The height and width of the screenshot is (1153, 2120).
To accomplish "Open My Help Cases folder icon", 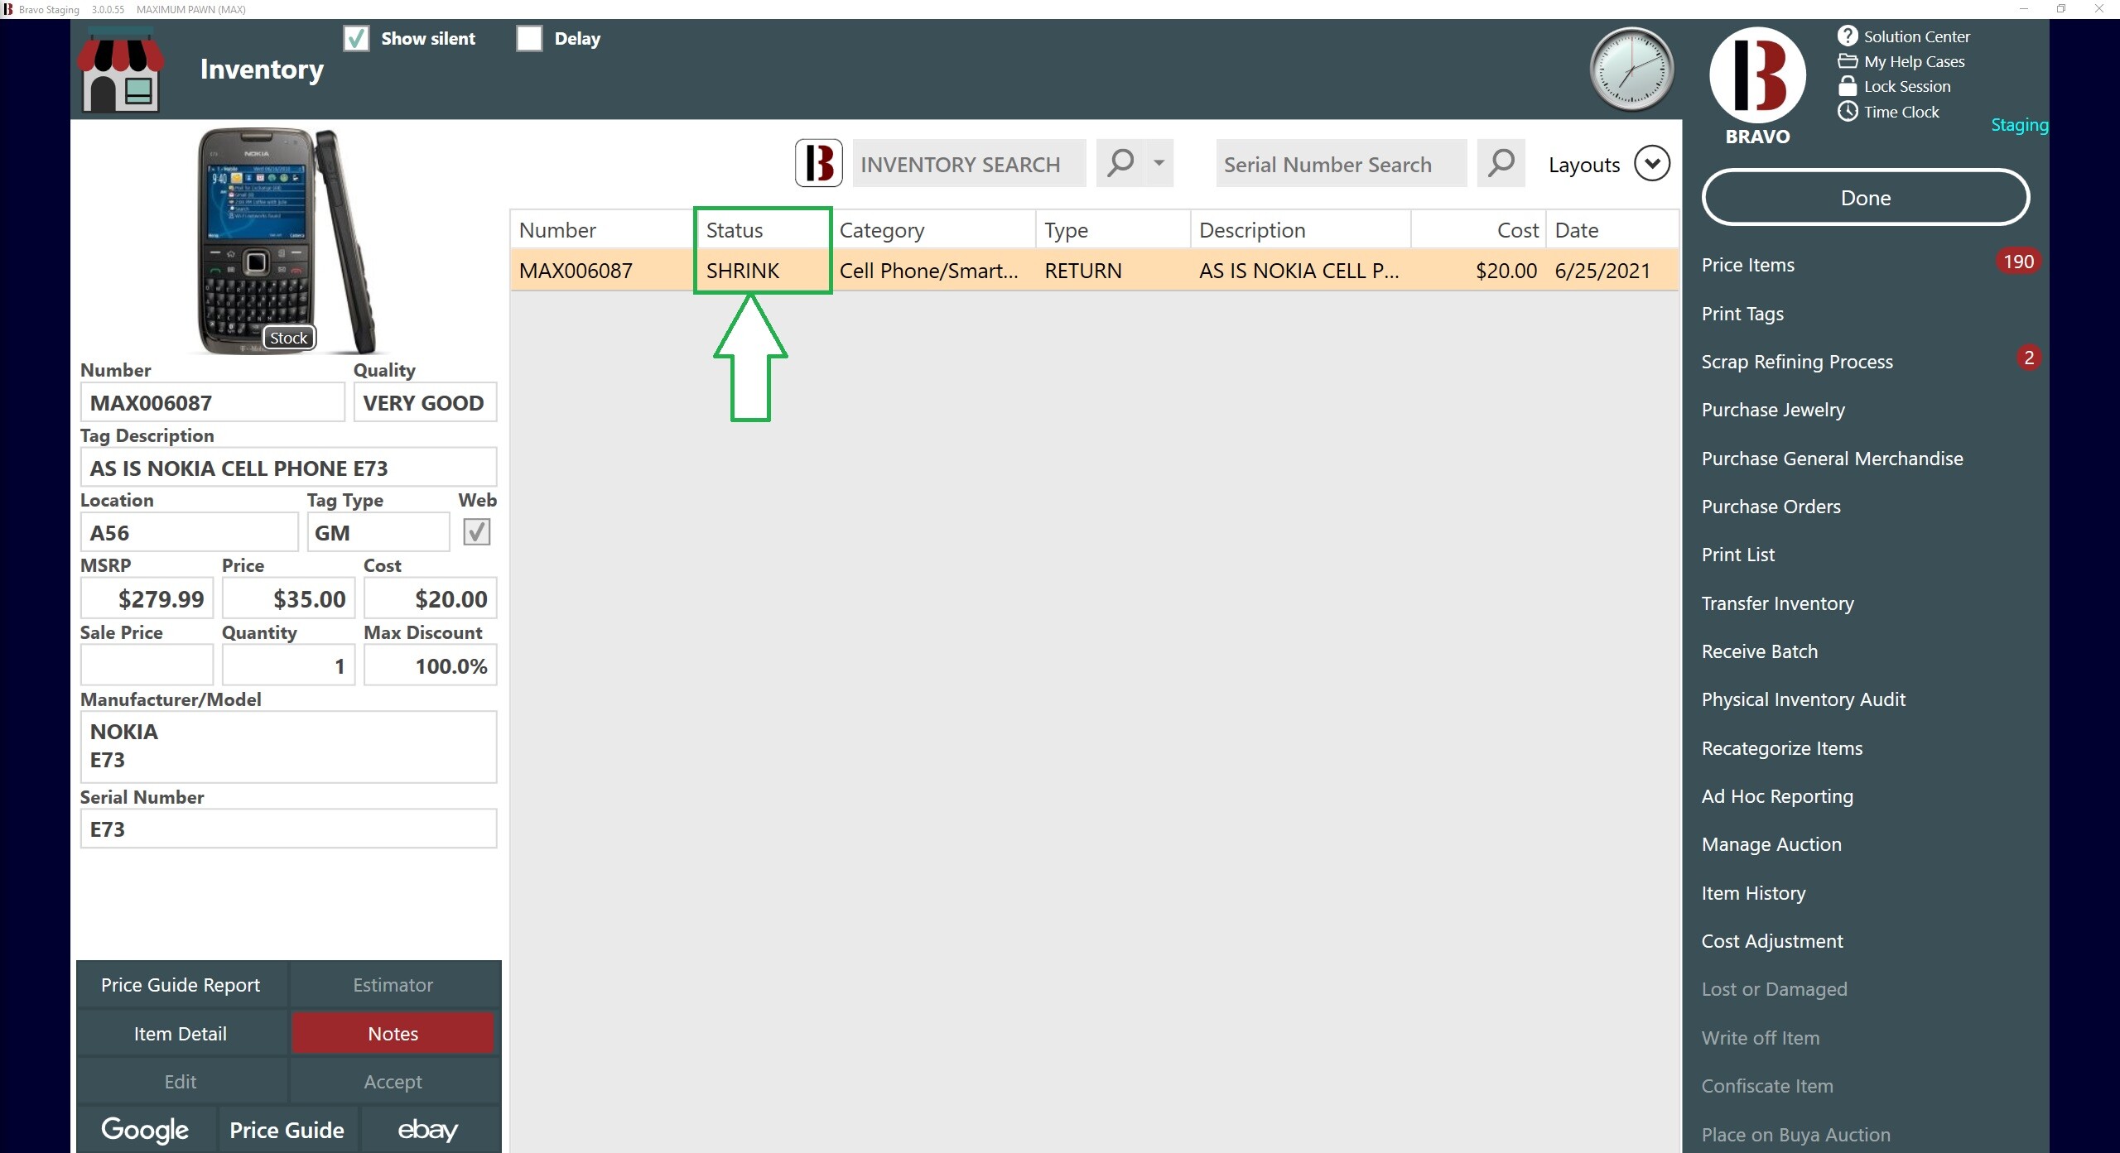I will pos(1848,61).
